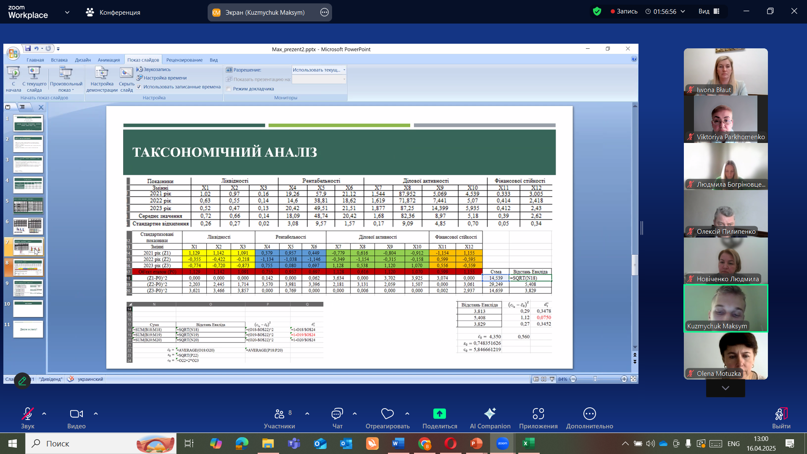
Task: Expand audio options arrow next to Звук
Action: pyautogui.click(x=44, y=414)
